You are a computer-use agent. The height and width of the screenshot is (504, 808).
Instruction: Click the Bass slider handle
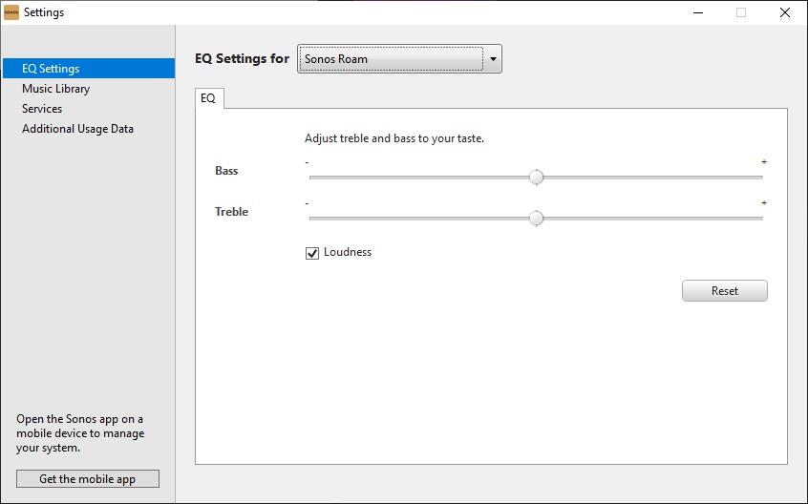pos(536,178)
